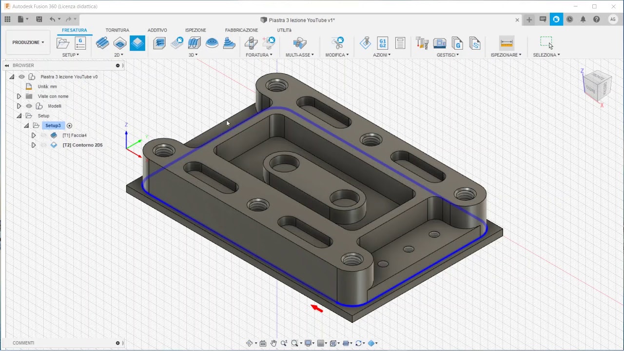Click the Simulate icon in Azioni
This screenshot has height=351, width=624.
365,43
